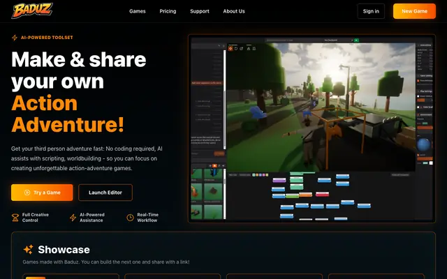Pick the green swatch in node toolbar
Image resolution: width=447 pixels, height=279 pixels.
pyautogui.click(x=254, y=175)
